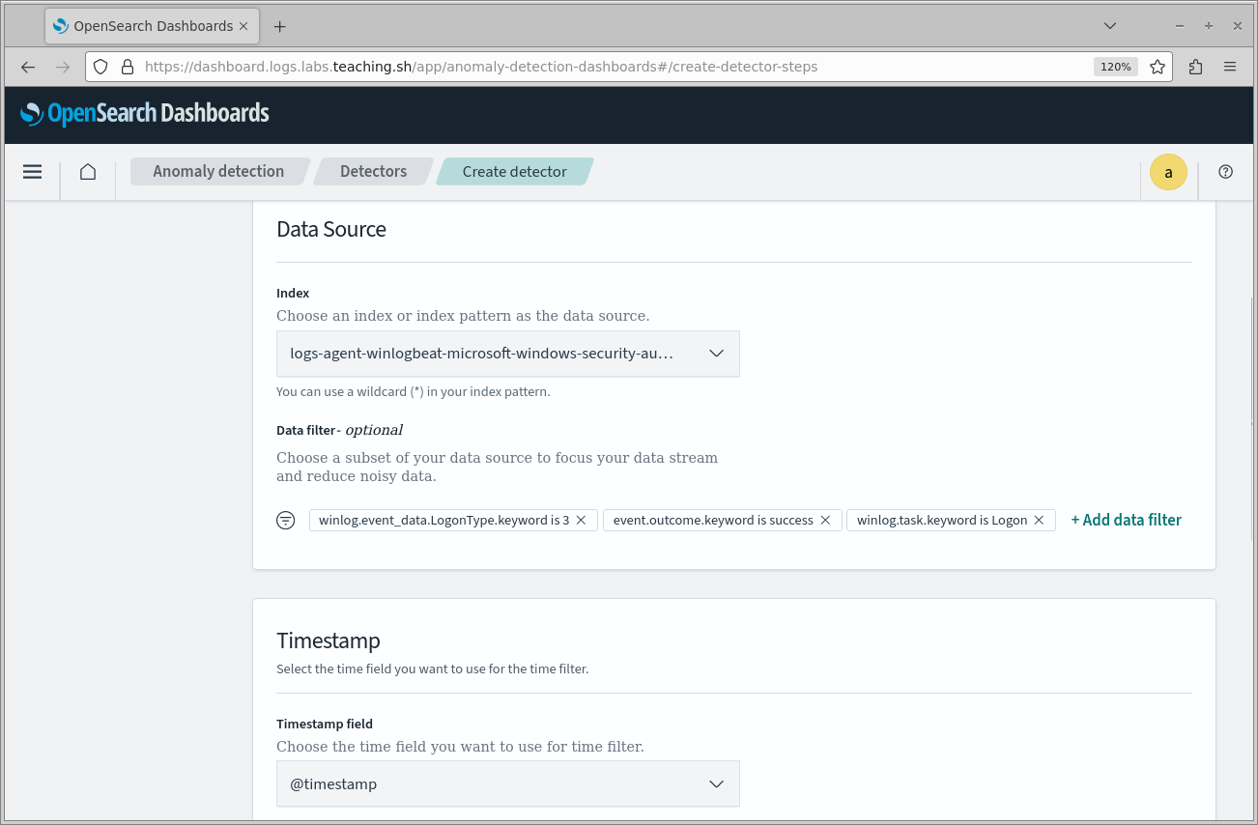Screen dimensions: 1258x825
Task: Remove the event.outcome success filter
Action: tap(825, 520)
